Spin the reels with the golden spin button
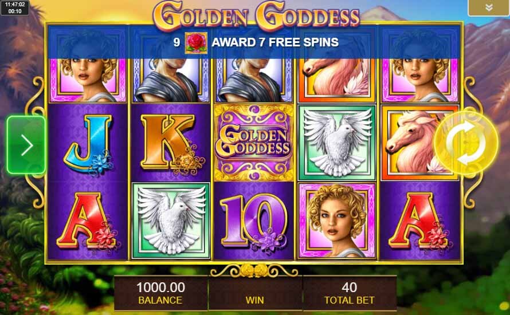This screenshot has height=315, width=510. tap(466, 143)
